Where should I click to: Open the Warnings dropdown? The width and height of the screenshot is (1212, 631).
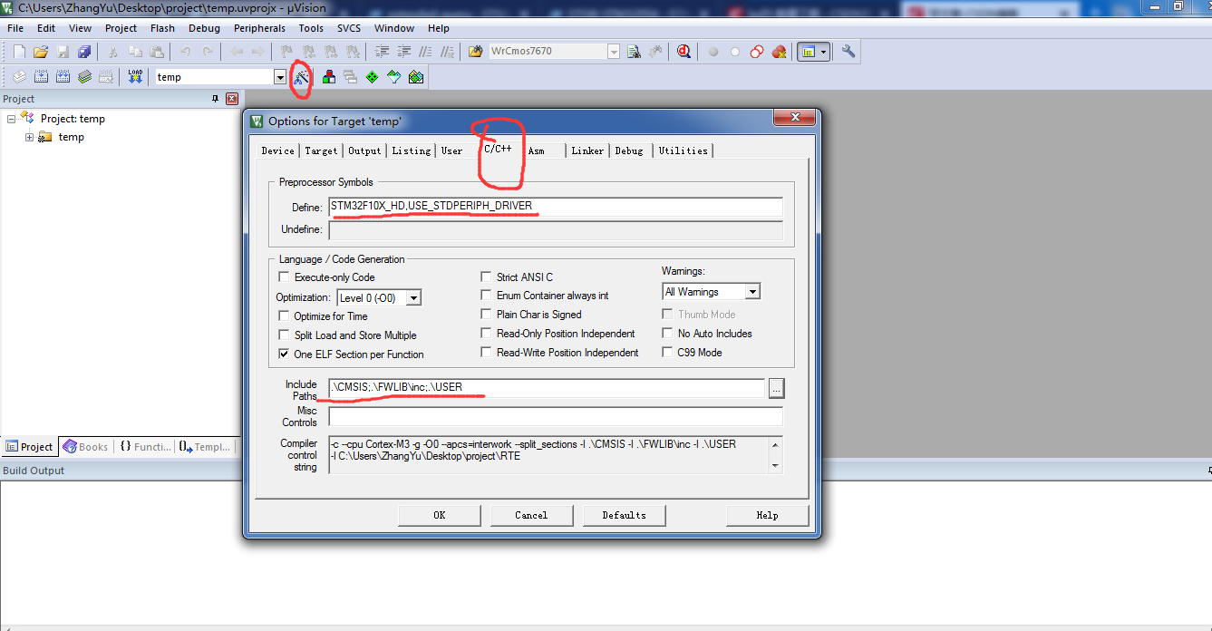(x=752, y=292)
